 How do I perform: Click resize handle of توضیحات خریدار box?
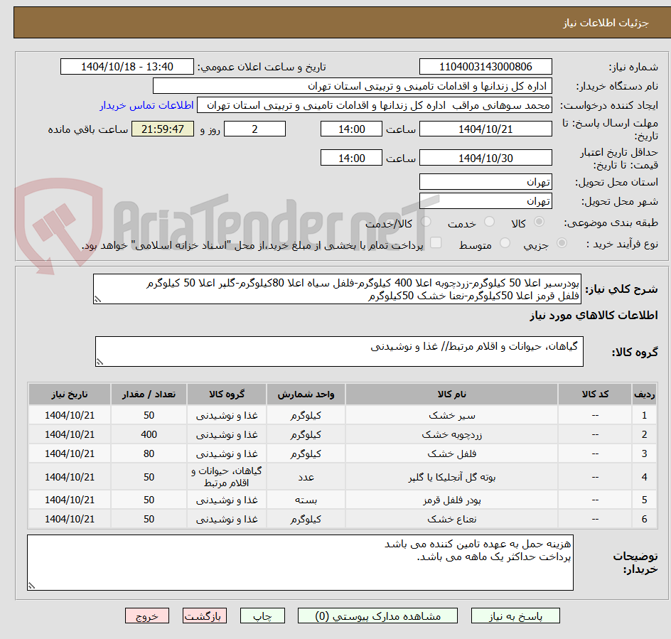pyautogui.click(x=32, y=586)
